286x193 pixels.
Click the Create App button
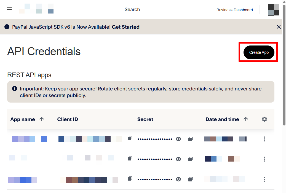point(259,52)
